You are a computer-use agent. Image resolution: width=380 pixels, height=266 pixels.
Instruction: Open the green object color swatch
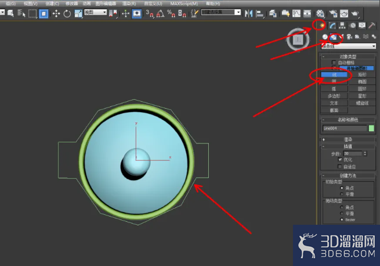click(x=371, y=128)
